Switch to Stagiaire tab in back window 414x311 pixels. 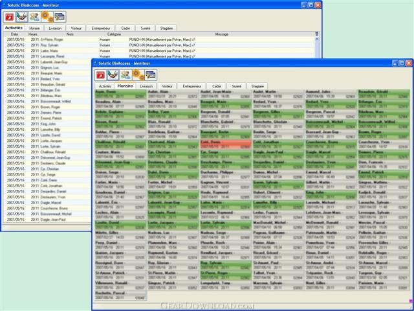click(166, 28)
